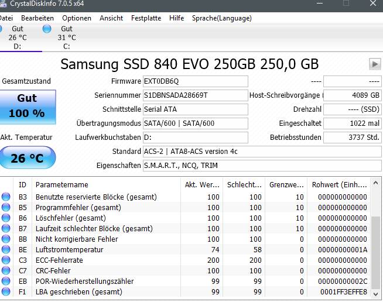
Task: Click the Betriebsstunden value 3737 Std.
Action: coord(352,137)
